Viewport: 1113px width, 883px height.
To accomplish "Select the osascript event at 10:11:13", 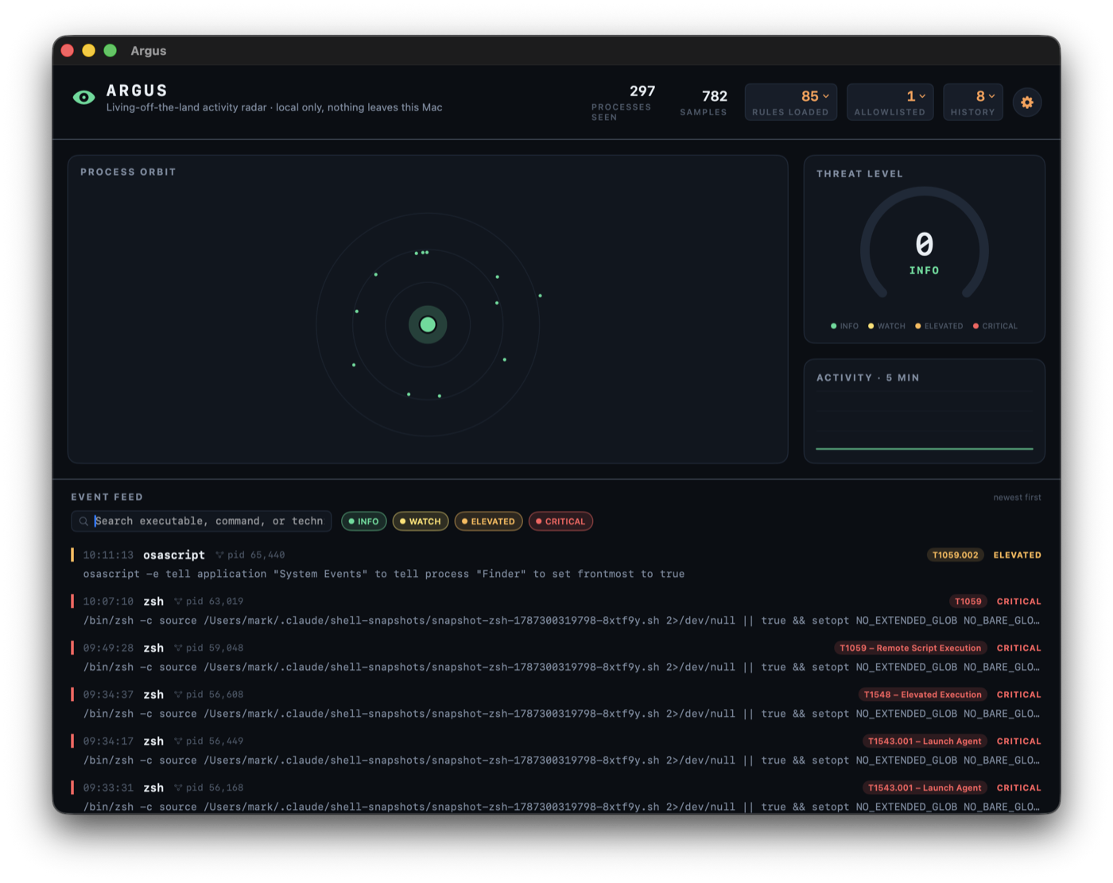I will [x=556, y=564].
